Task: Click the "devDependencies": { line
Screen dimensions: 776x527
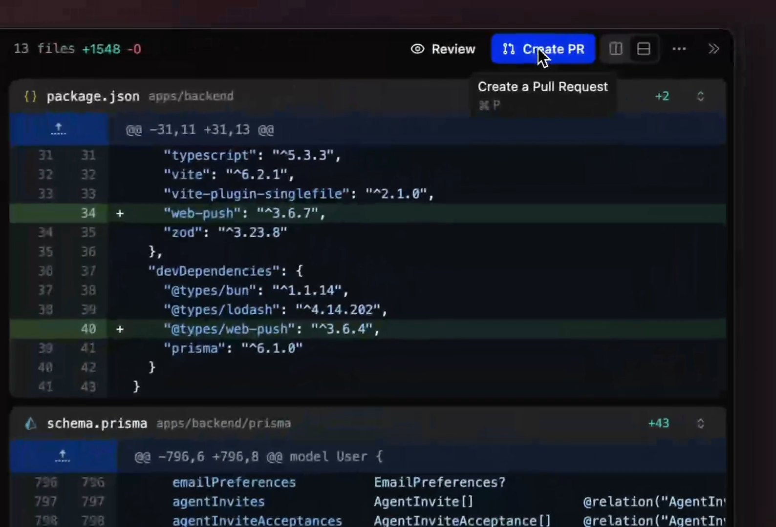Action: tap(367, 271)
